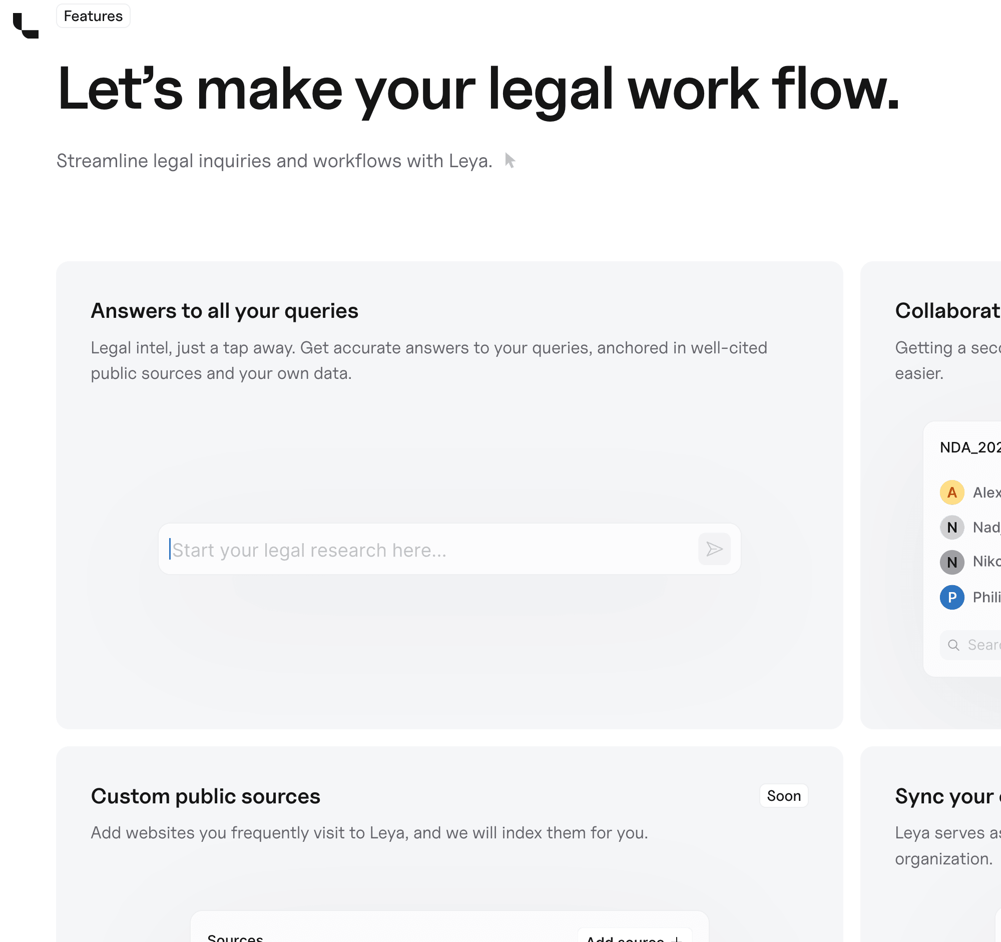Image resolution: width=1001 pixels, height=942 pixels.
Task: Open the Features badge at the top
Action: pos(93,16)
